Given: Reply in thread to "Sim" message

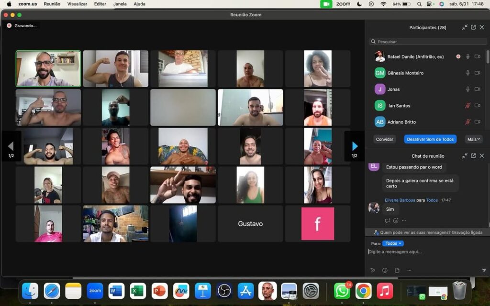Looking at the screenshot, I should 388,220.
